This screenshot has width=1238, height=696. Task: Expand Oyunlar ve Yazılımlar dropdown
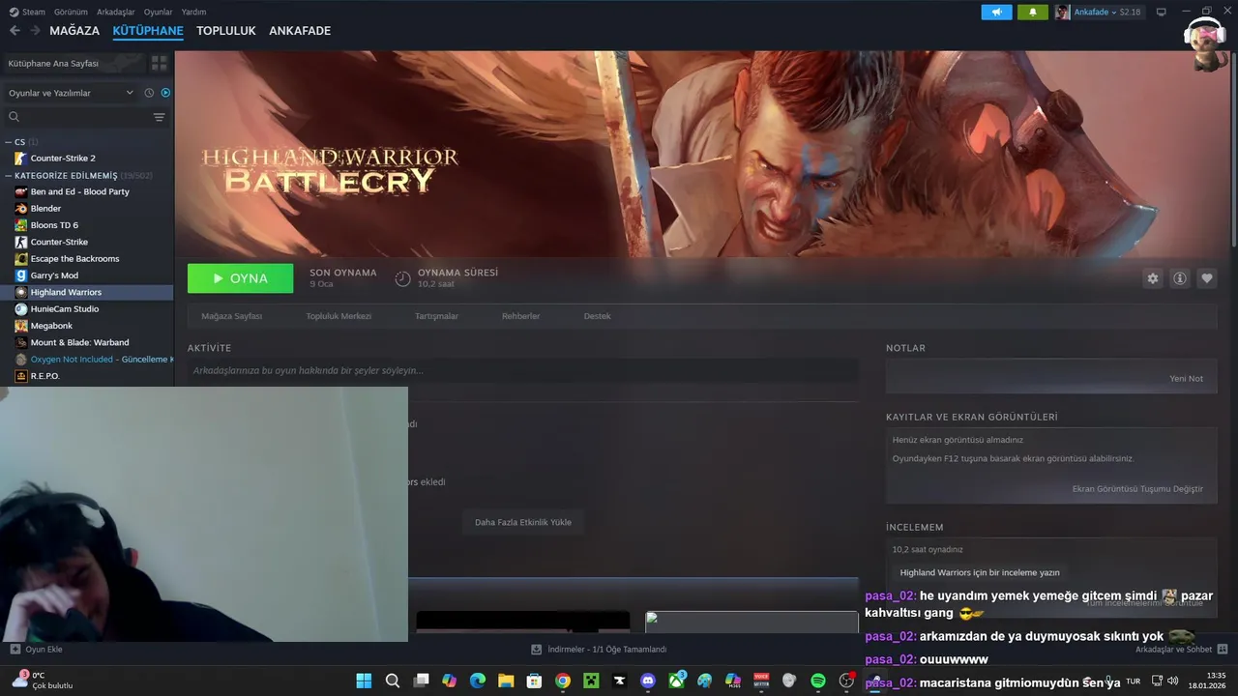[71, 93]
